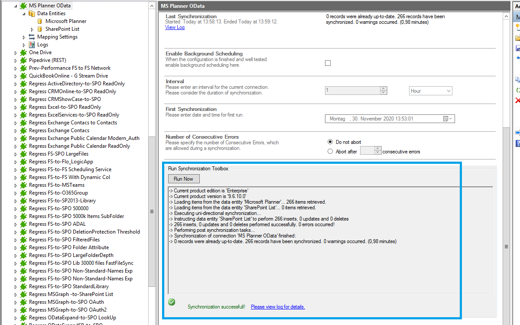
Task: Select the 'Abort after' radio option
Action: tap(330, 151)
